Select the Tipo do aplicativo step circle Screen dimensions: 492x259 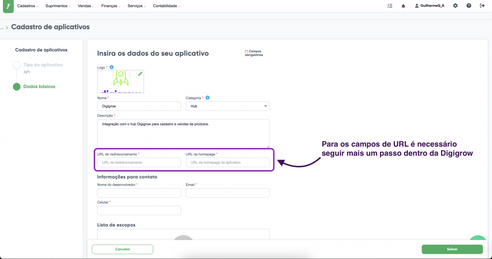point(17,65)
